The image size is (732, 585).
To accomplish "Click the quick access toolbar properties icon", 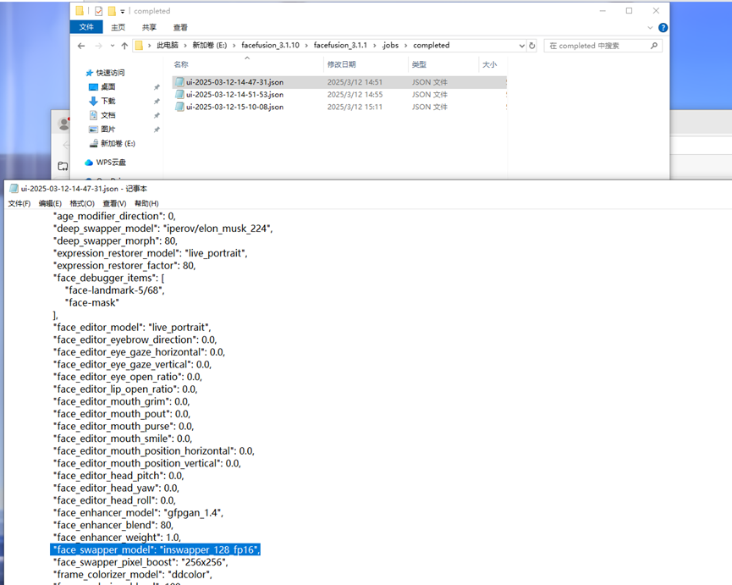I will click(98, 11).
